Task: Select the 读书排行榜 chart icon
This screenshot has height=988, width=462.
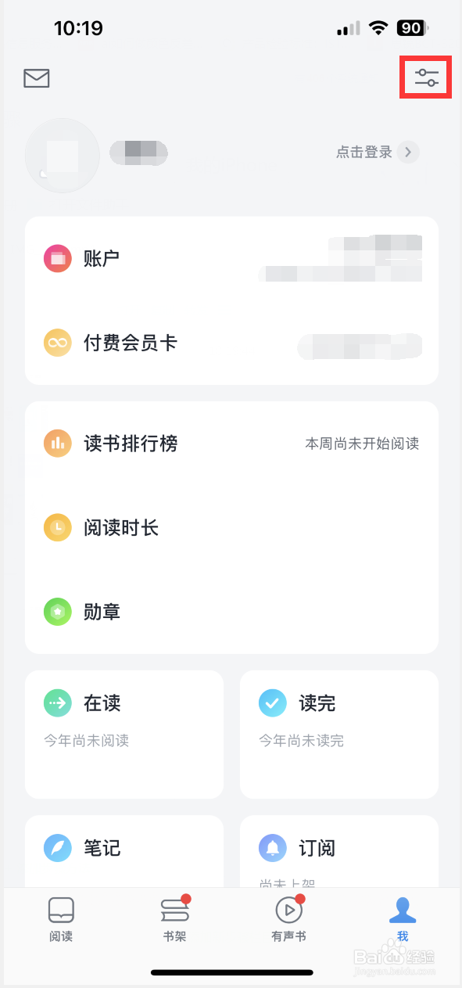Action: (x=56, y=443)
